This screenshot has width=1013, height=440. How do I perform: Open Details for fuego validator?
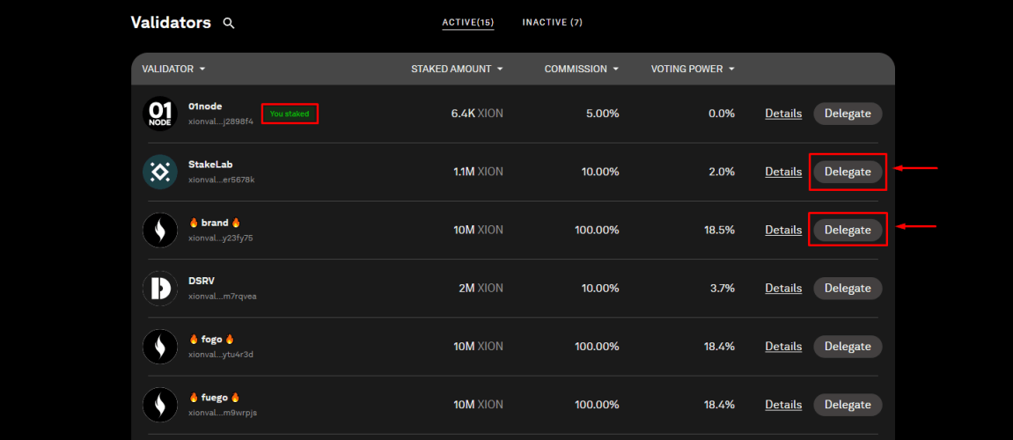(783, 405)
